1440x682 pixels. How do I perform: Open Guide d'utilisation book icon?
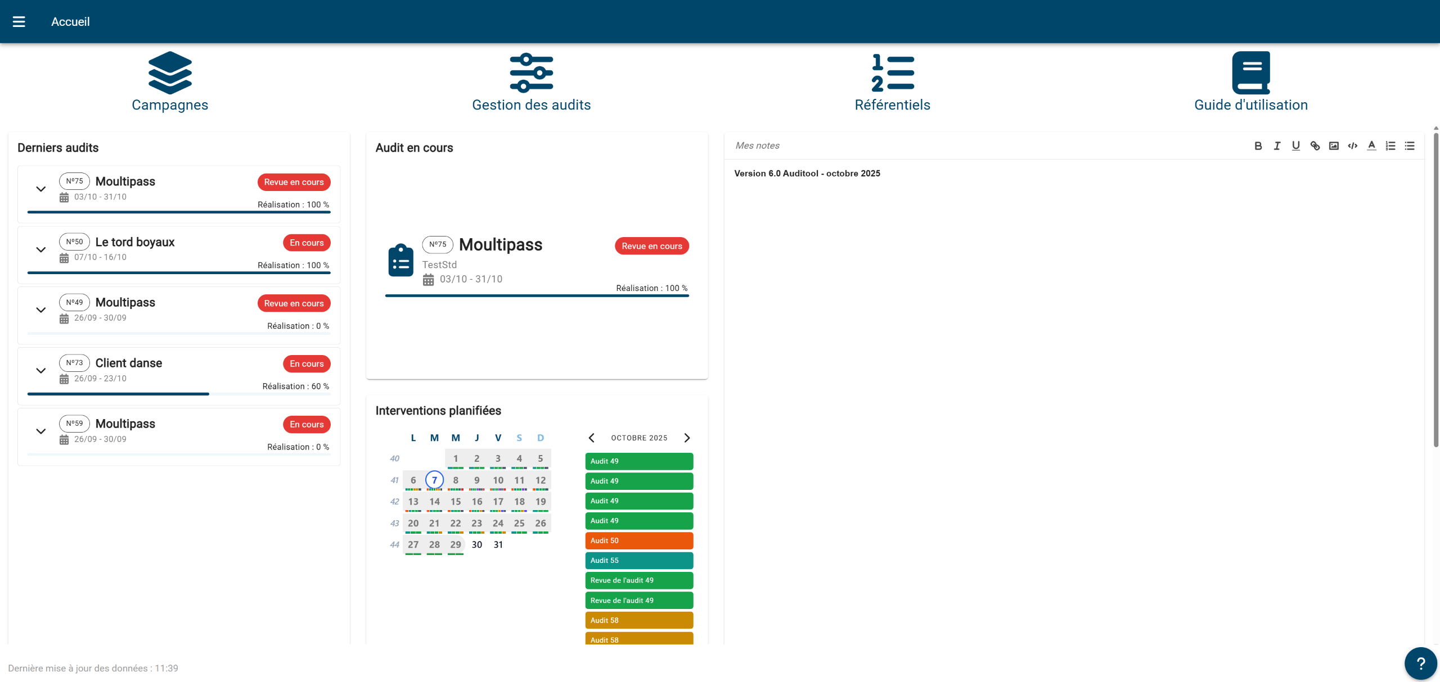pos(1250,73)
